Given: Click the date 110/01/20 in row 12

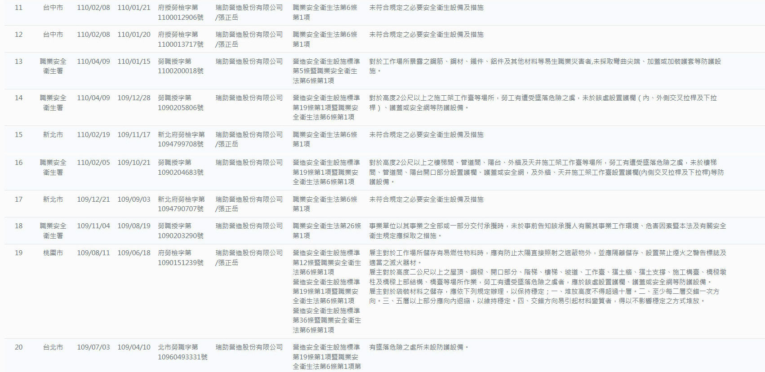Looking at the screenshot, I should point(134,35).
